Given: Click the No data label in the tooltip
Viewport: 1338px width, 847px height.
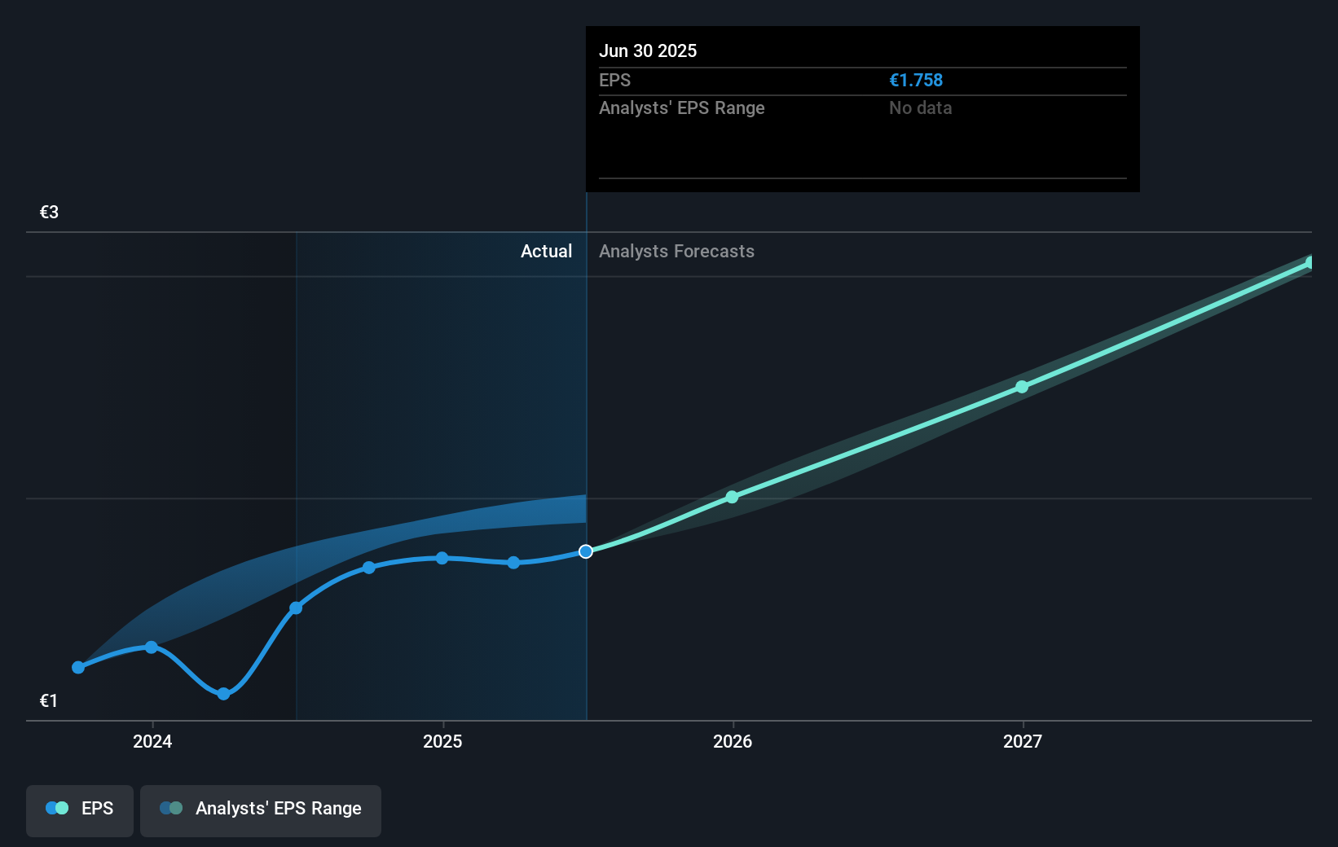Looking at the screenshot, I should point(920,108).
